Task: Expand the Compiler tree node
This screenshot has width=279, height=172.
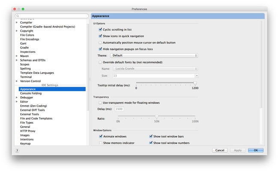Action: click(17, 22)
